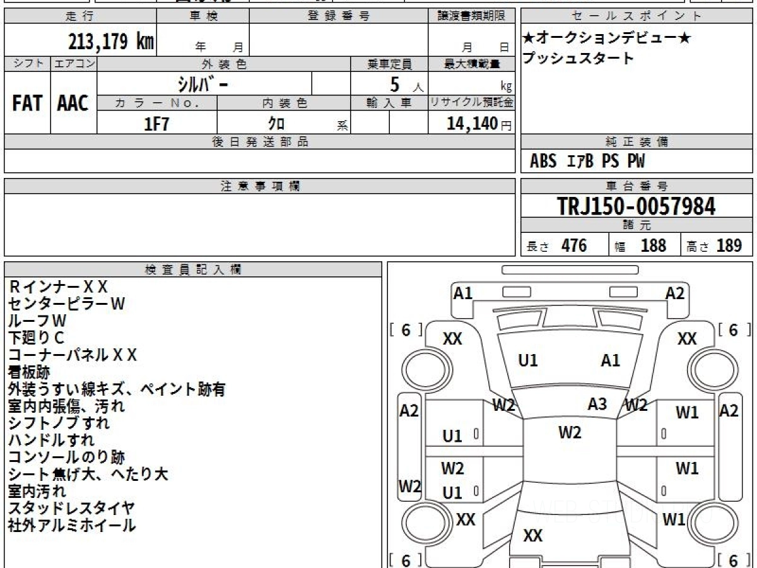This screenshot has height=568, width=757.
Task: Click the リサイクル預託金 header
Action: pos(472,103)
